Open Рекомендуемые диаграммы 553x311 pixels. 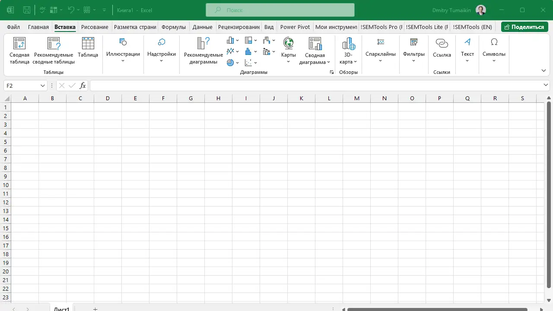203,51
